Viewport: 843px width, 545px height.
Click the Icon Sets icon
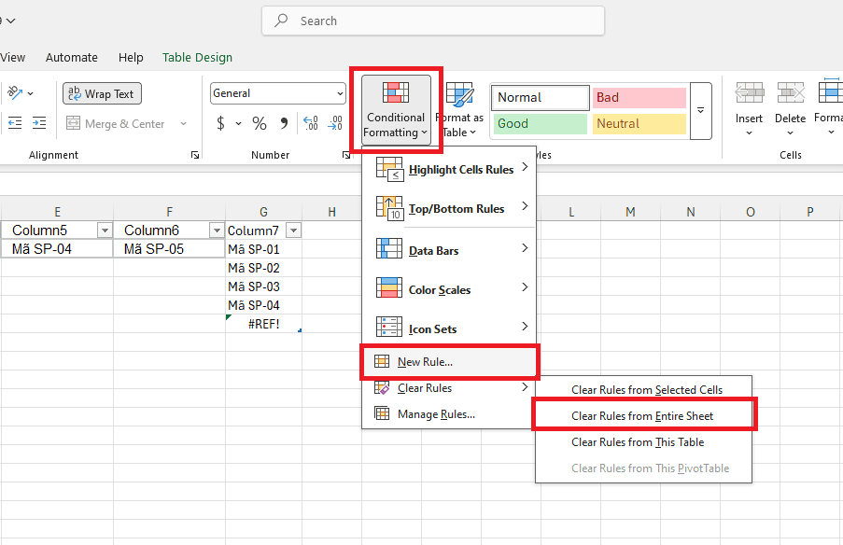point(389,327)
